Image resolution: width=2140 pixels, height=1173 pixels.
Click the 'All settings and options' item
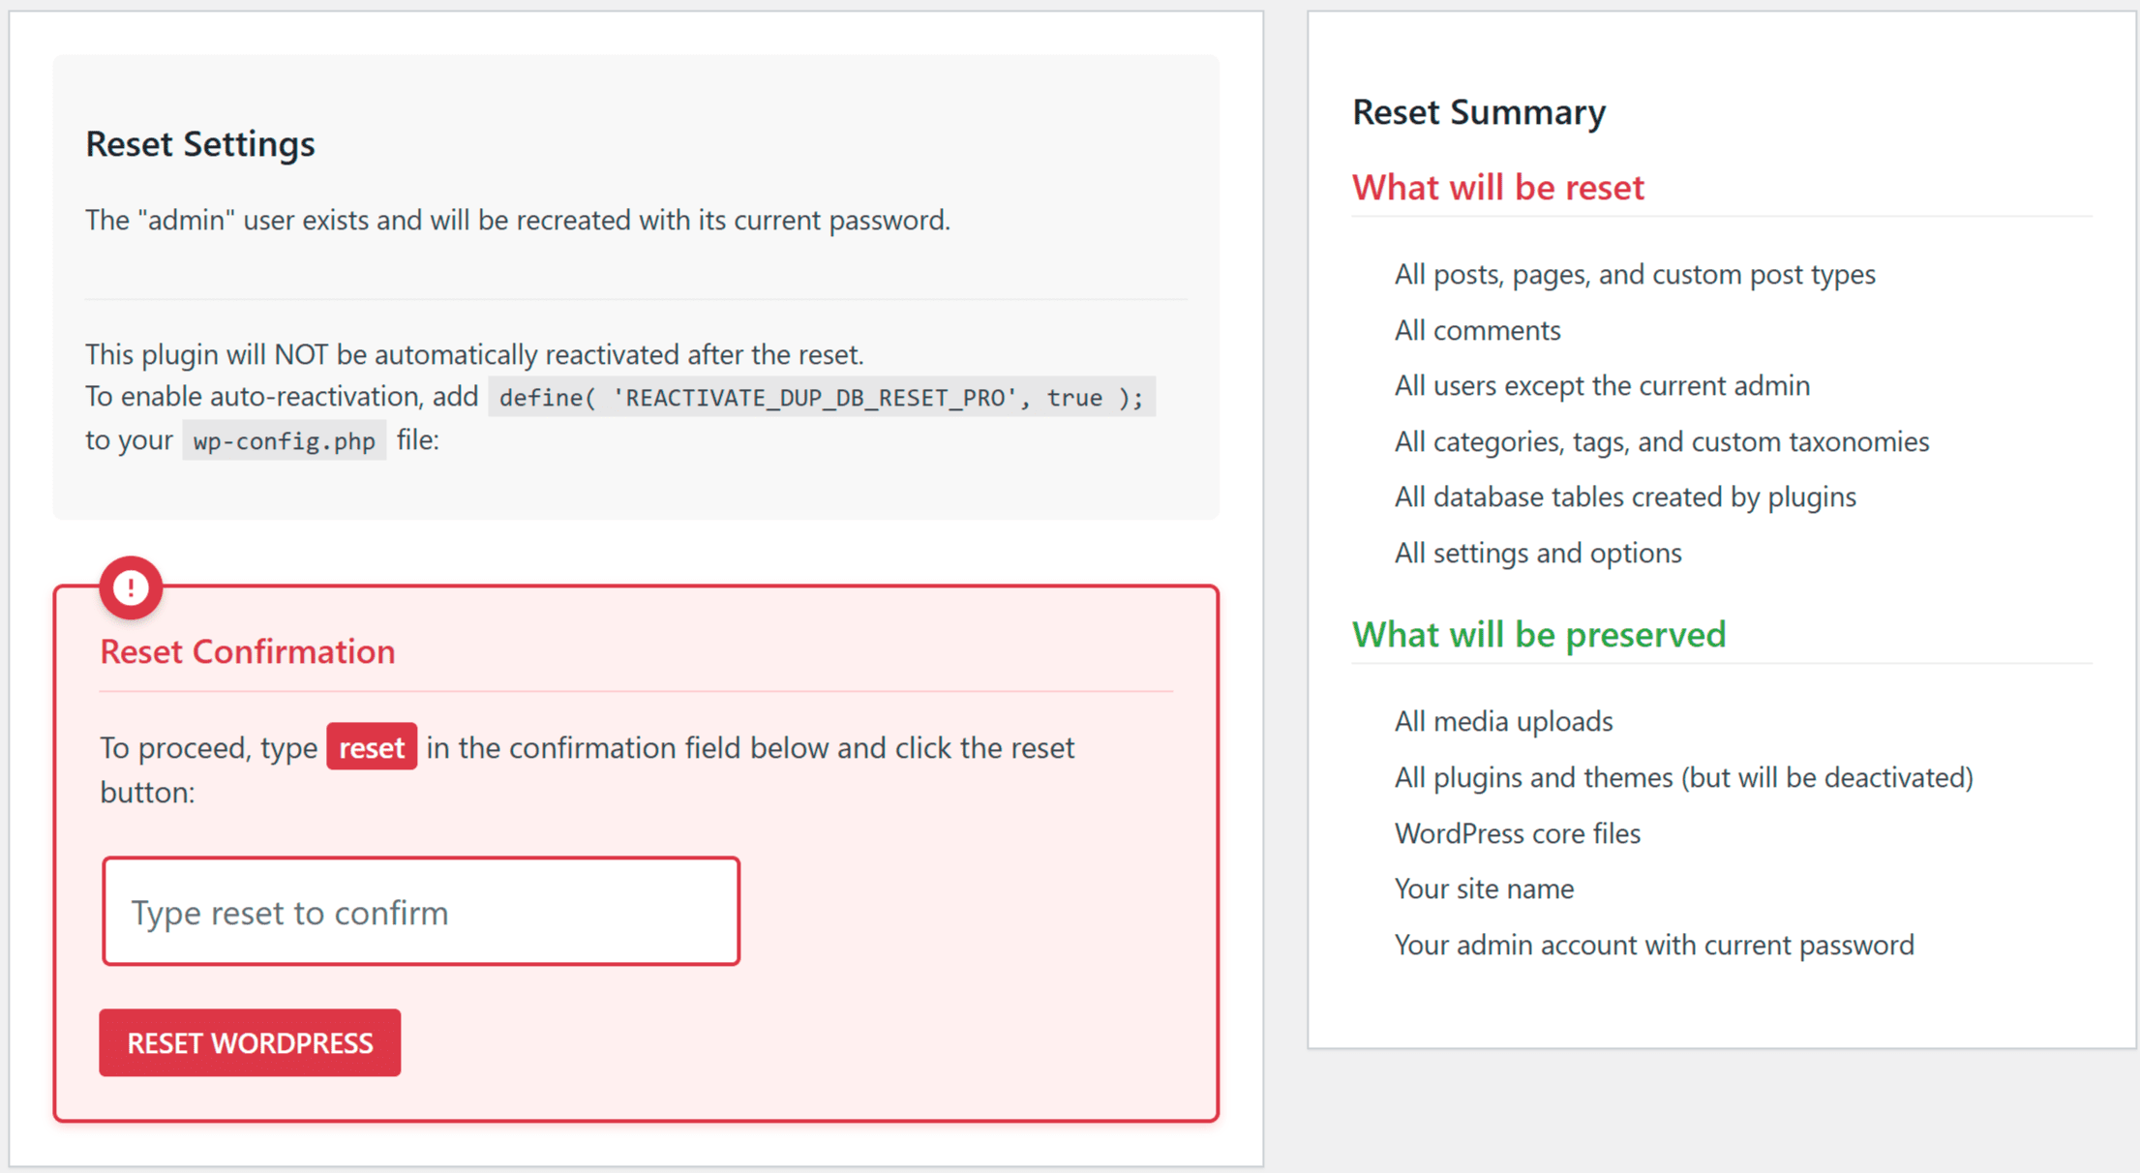click(x=1537, y=554)
